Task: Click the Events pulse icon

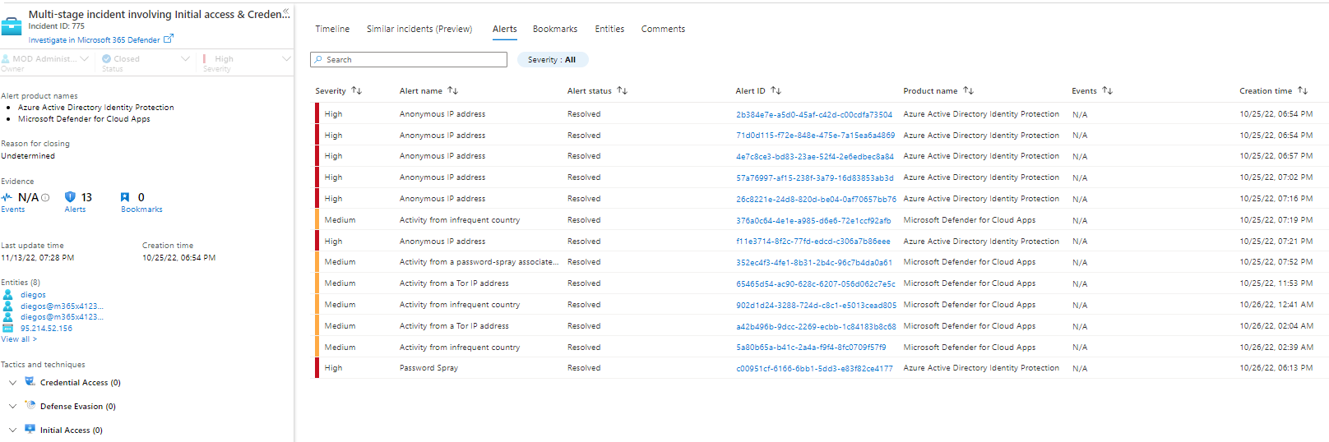Action: pos(7,197)
